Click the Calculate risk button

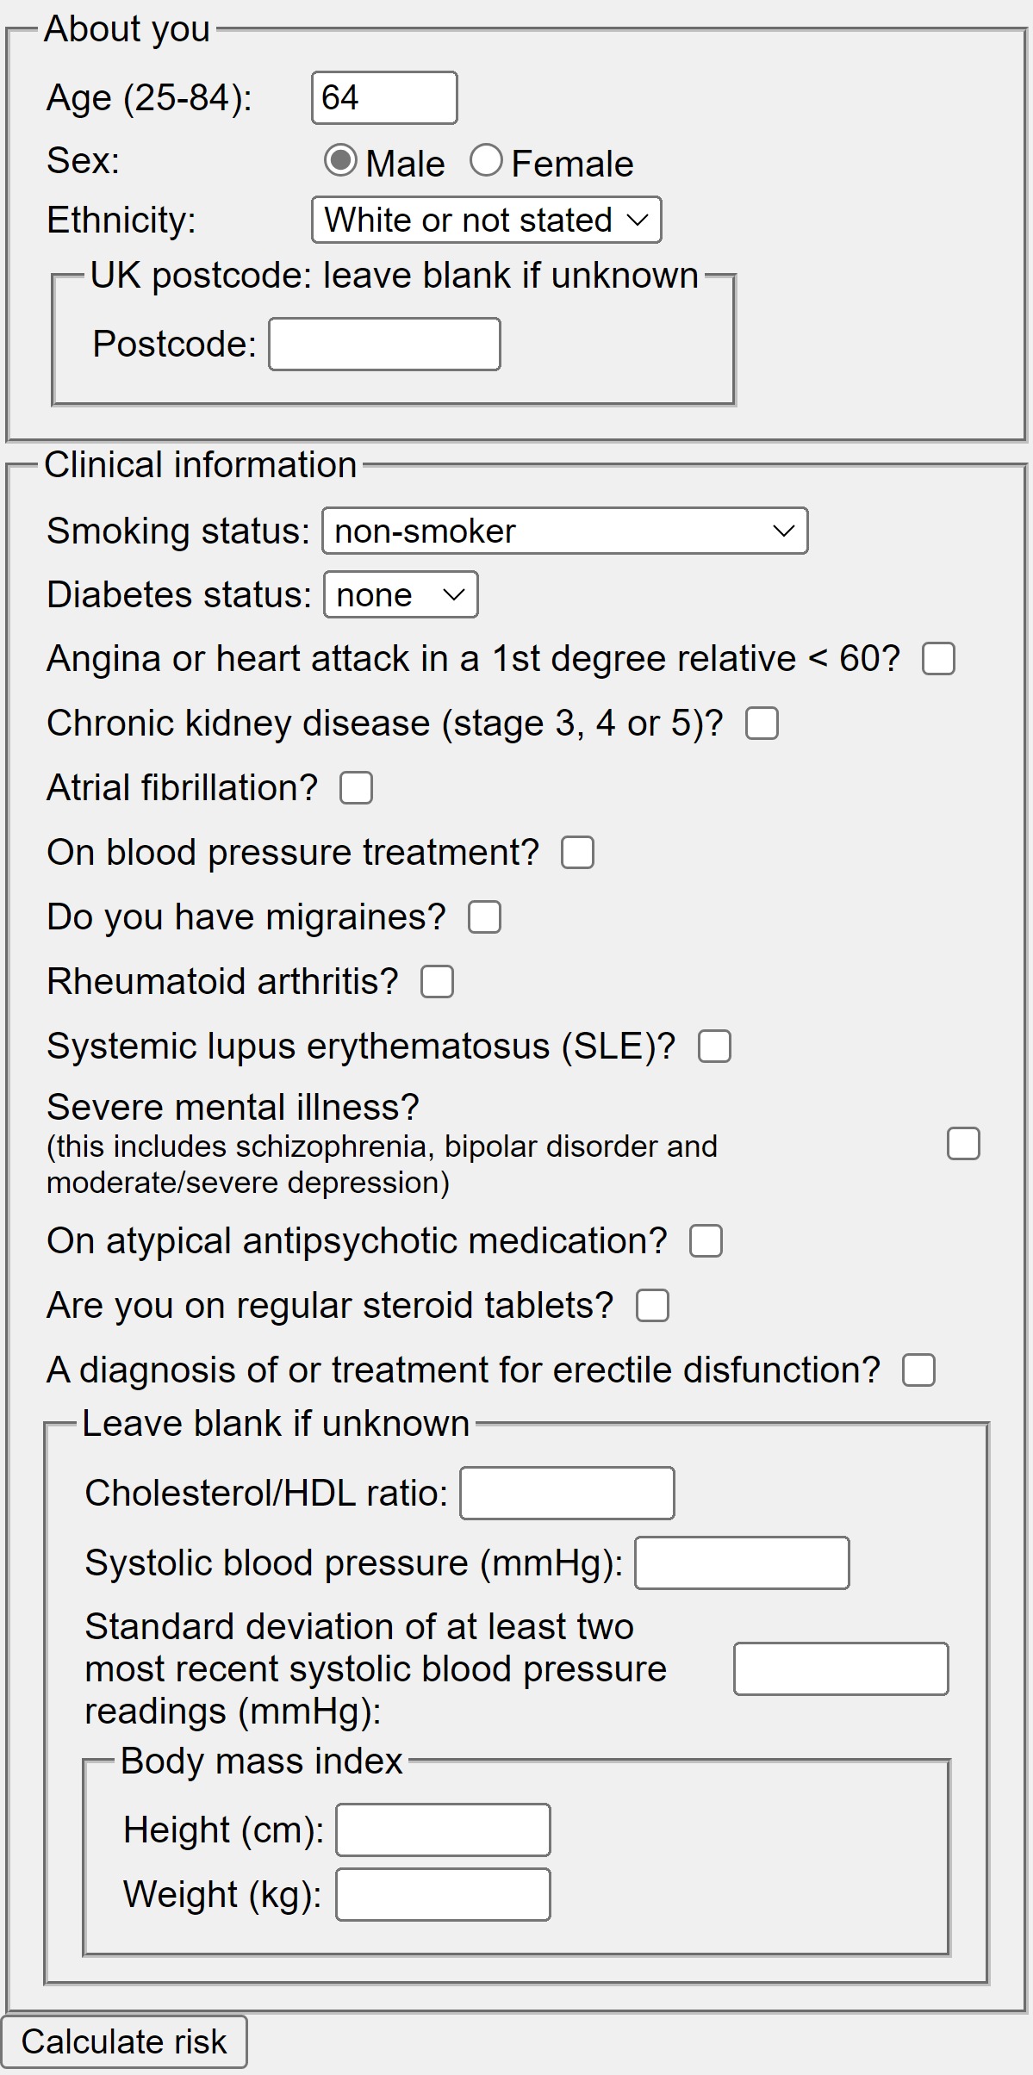point(124,2042)
